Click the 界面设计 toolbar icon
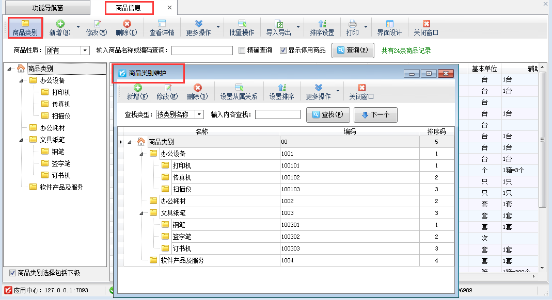 coord(389,28)
